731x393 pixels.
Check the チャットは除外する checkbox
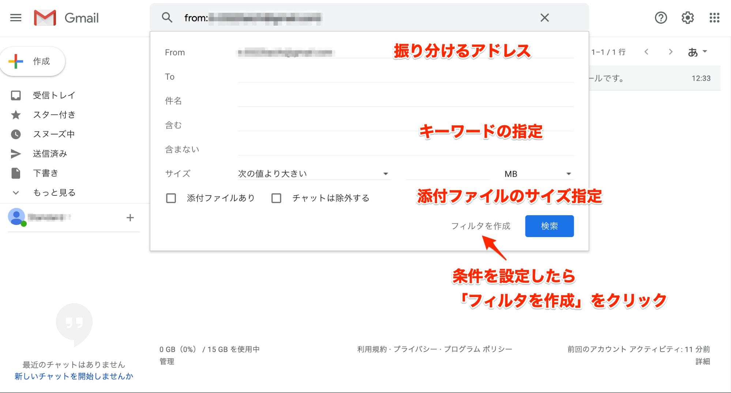tap(276, 198)
